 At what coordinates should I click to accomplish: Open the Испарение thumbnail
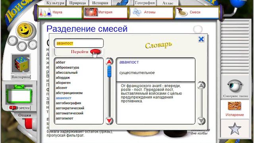235,106
